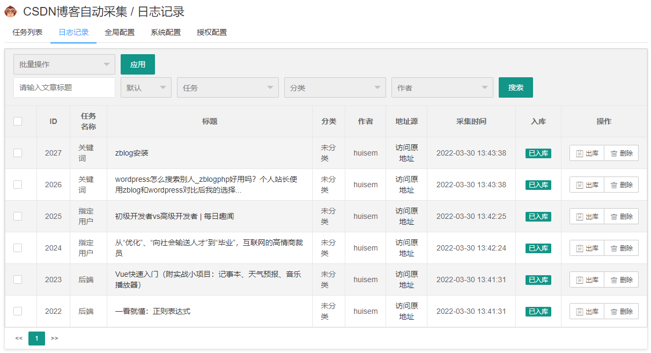Click the ID cell 2023
Viewport: 651px width, 353px height.
click(x=54, y=280)
